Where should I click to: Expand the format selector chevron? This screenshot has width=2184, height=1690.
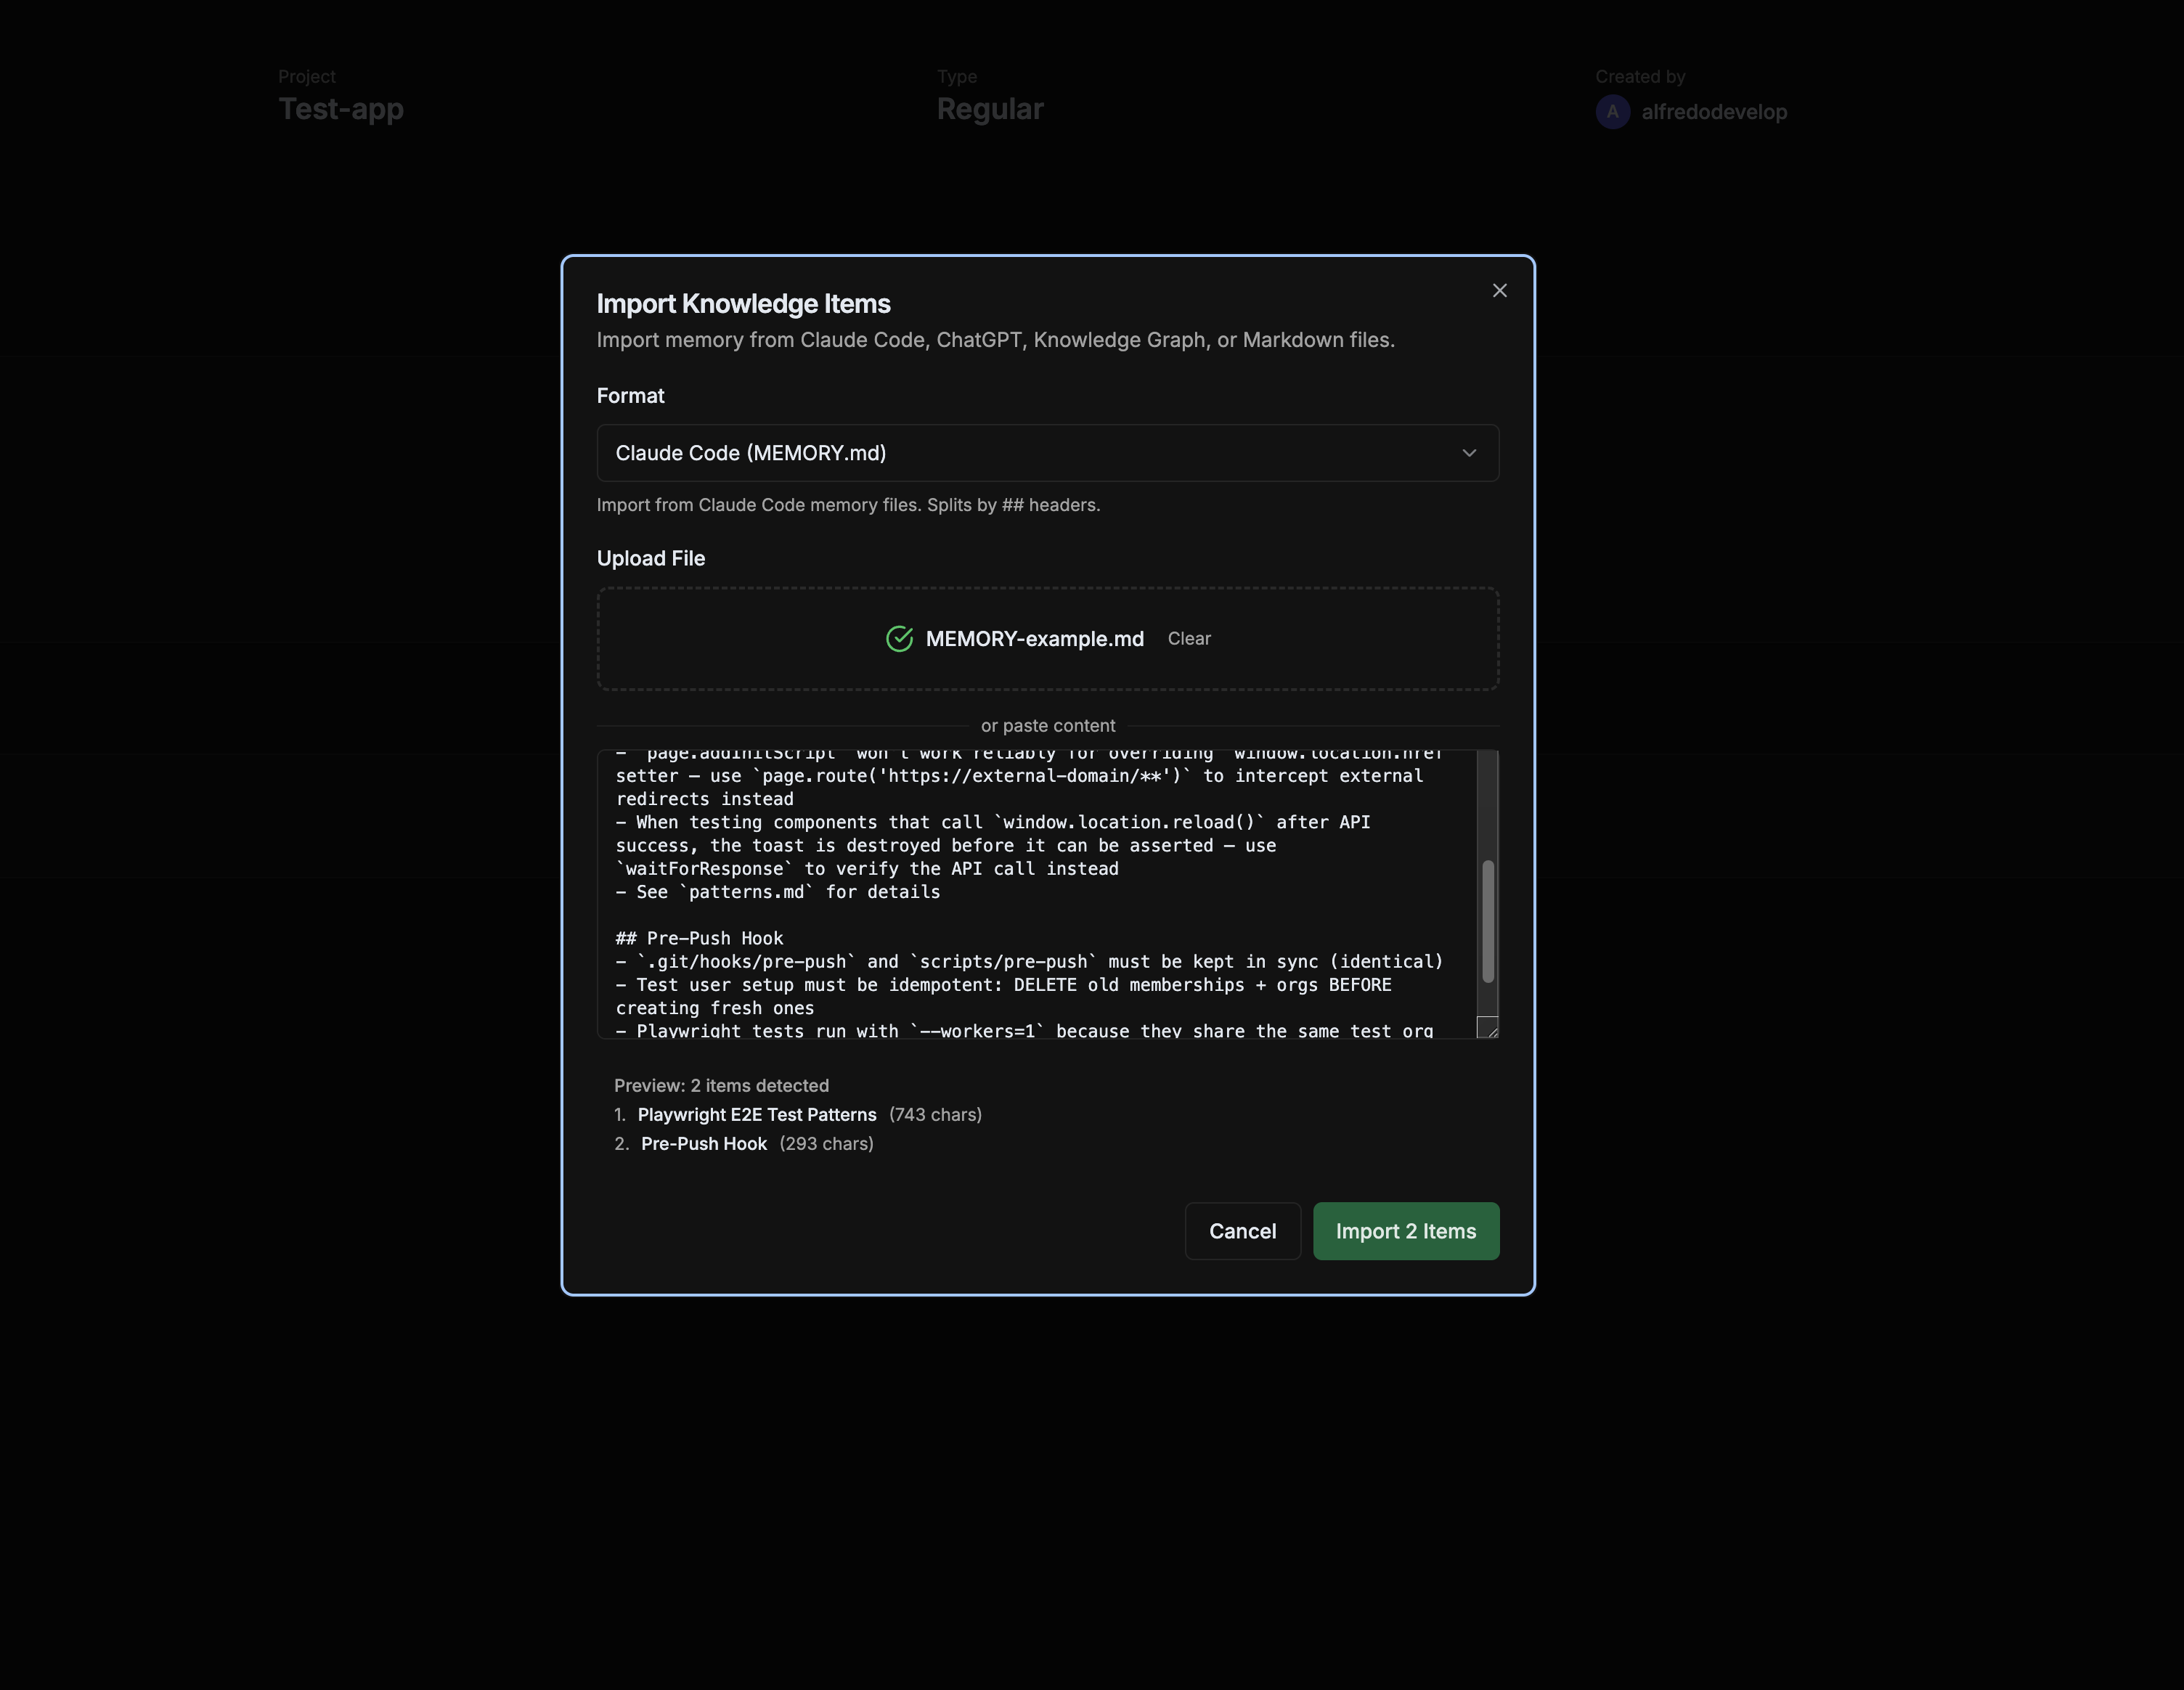pyautogui.click(x=1469, y=452)
